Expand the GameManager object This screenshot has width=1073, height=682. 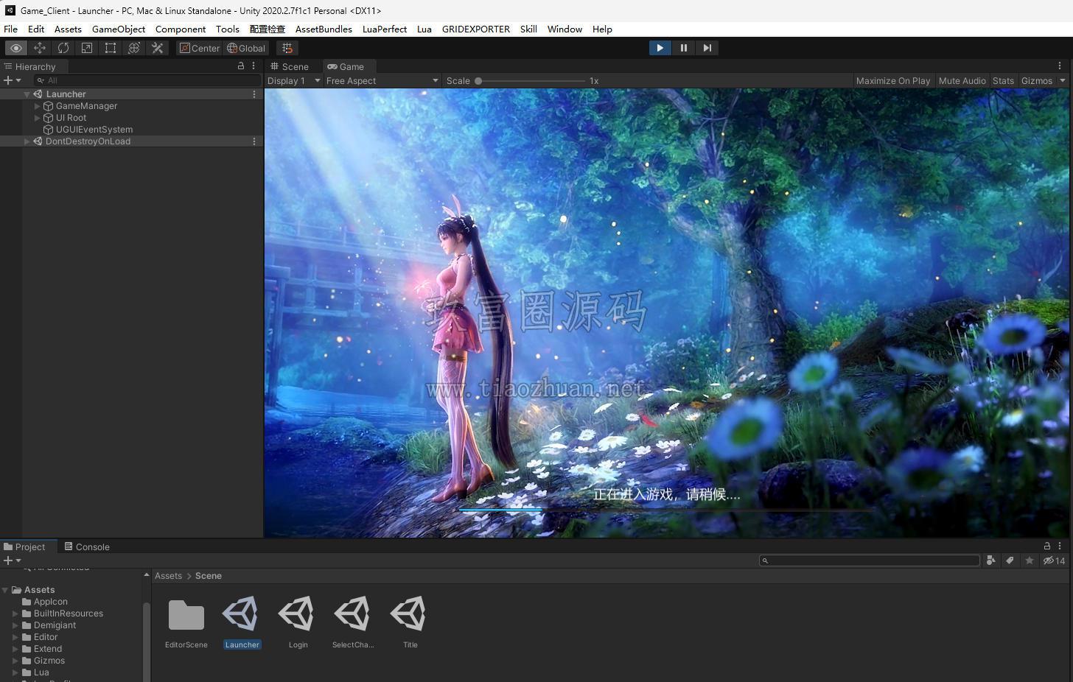[x=37, y=106]
